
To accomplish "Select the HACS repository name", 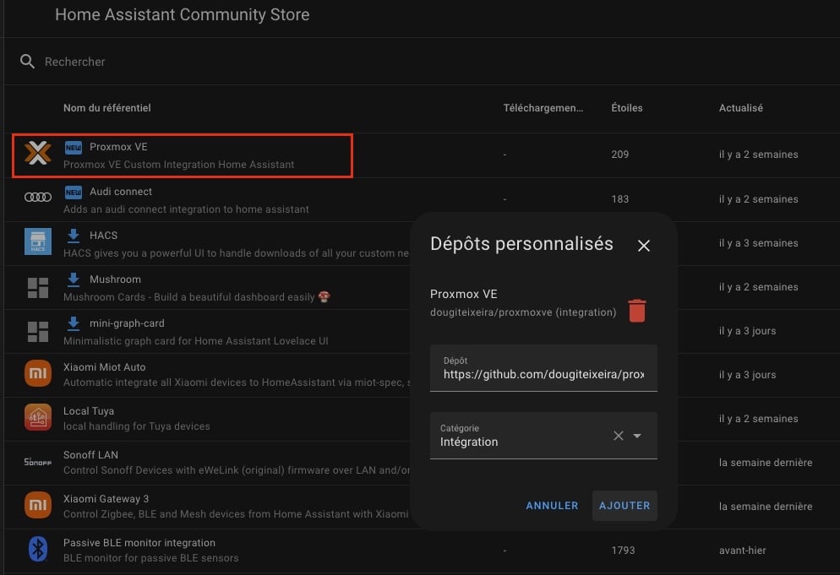I will point(103,235).
